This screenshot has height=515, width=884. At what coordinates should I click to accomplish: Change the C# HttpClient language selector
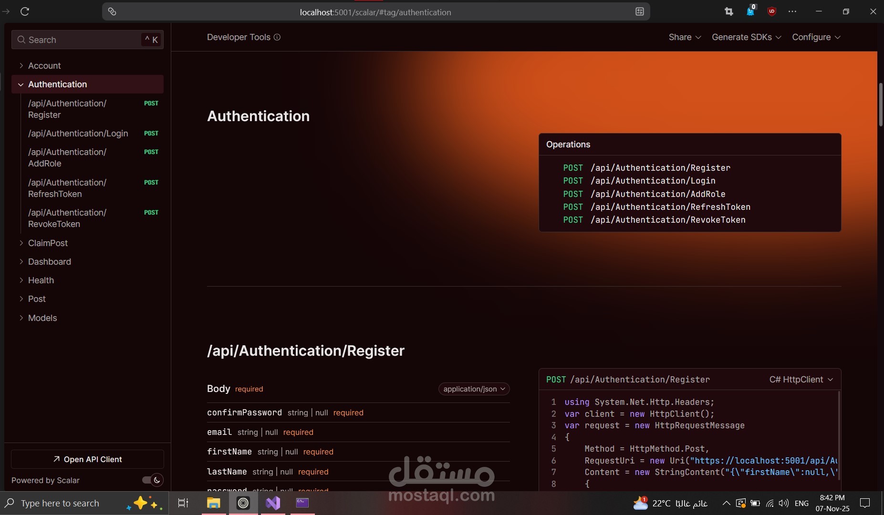[801, 380]
